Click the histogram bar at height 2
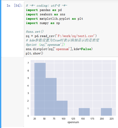Screen dimensions: 118x128 pyautogui.click(x=62, y=108)
